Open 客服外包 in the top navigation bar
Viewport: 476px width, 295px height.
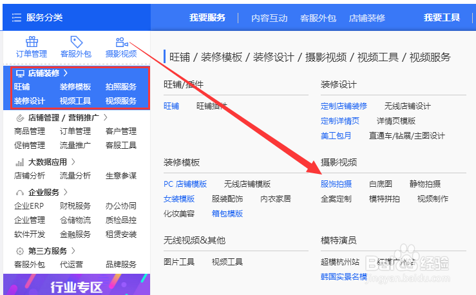318,18
